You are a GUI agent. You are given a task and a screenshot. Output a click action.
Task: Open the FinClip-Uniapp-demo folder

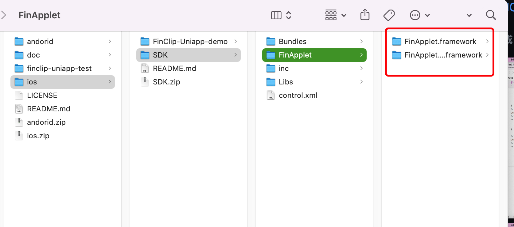(190, 41)
